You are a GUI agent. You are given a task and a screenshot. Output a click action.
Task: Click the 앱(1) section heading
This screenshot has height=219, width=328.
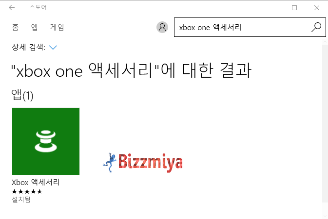(x=22, y=96)
